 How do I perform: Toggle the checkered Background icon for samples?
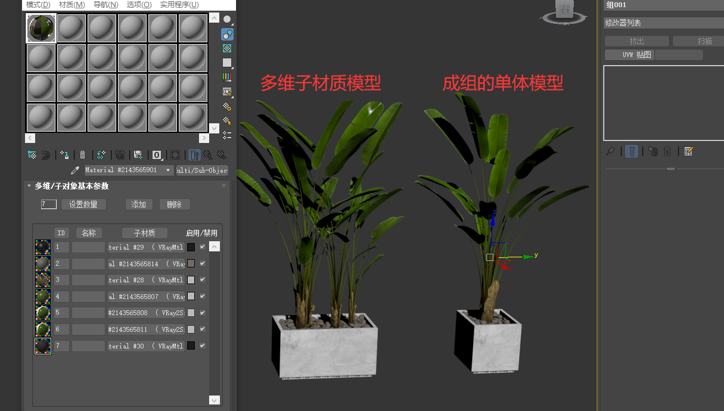[226, 48]
